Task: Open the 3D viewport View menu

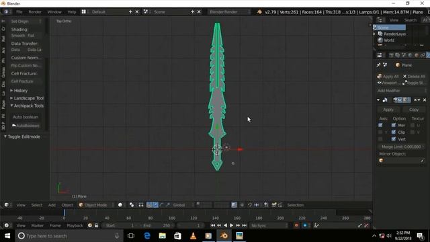Action: pos(21,205)
